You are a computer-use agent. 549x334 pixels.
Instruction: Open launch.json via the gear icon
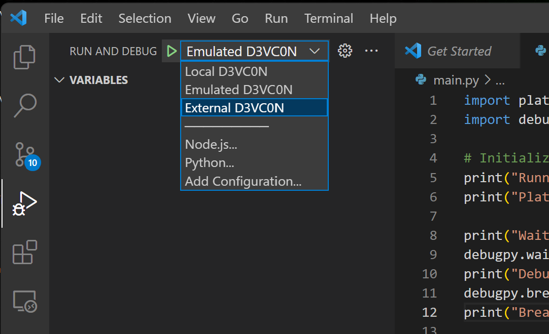coord(345,51)
